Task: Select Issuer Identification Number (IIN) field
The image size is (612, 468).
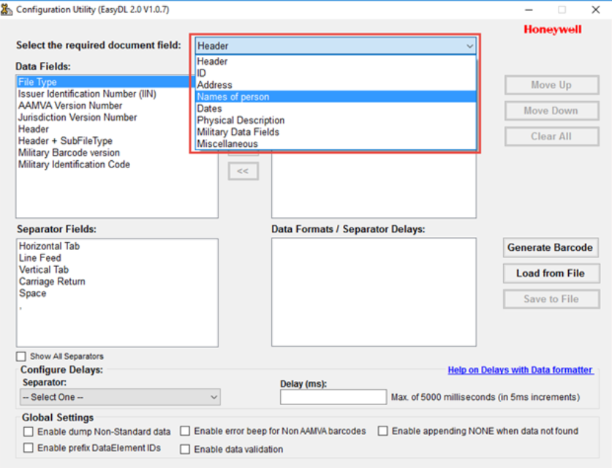Action: pyautogui.click(x=87, y=94)
